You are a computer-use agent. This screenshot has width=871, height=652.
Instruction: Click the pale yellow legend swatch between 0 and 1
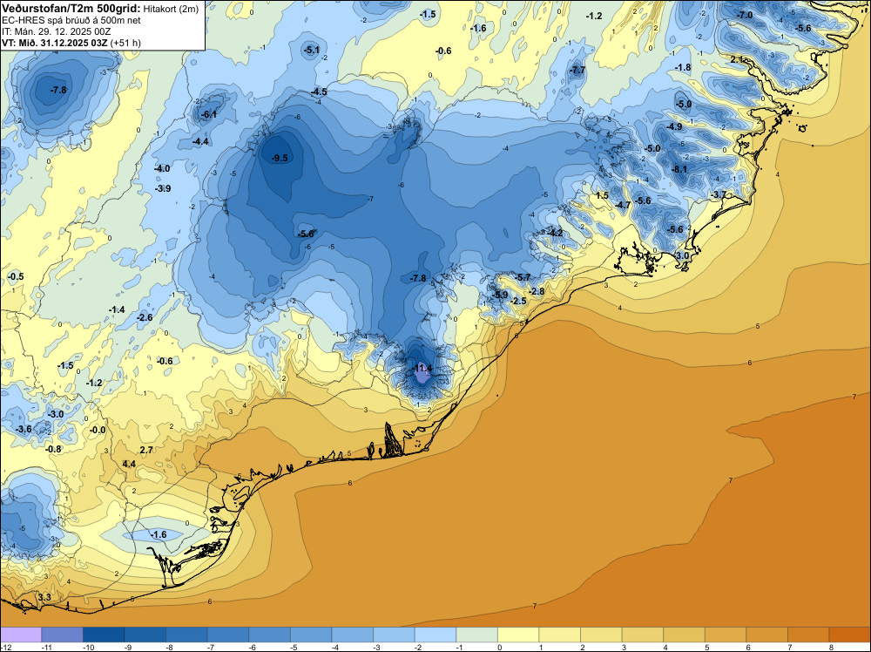(518, 635)
